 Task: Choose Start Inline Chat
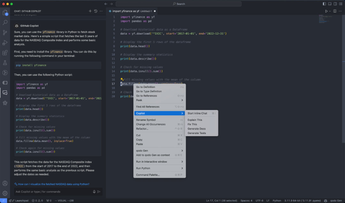[x=202, y=113]
